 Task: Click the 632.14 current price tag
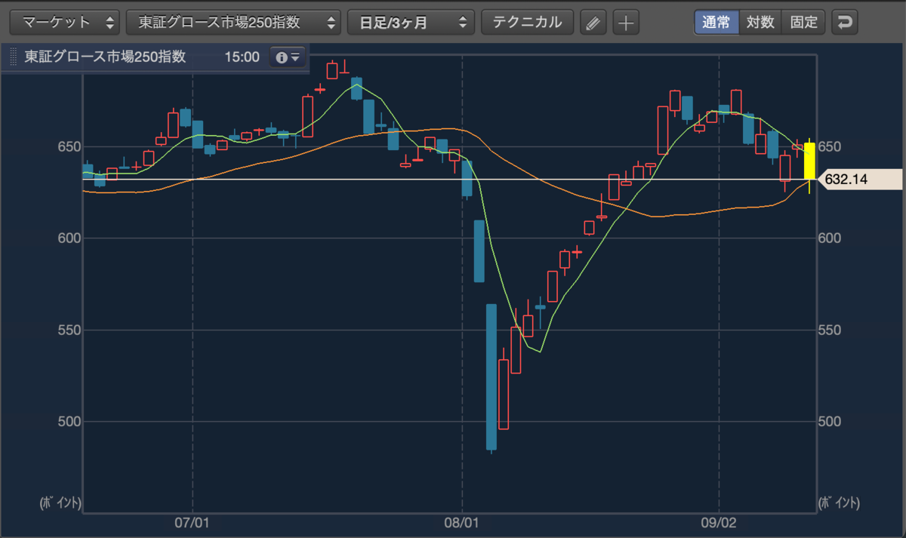(860, 180)
